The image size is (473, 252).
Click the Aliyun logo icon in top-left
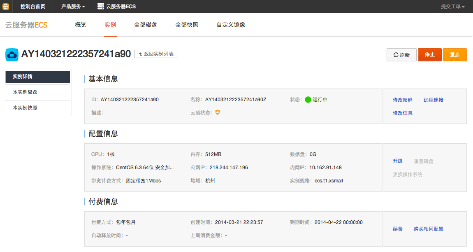6,6
